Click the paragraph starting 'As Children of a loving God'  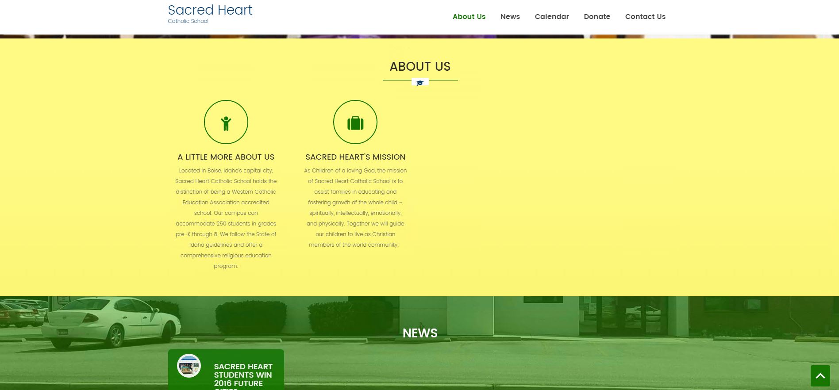coord(355,208)
